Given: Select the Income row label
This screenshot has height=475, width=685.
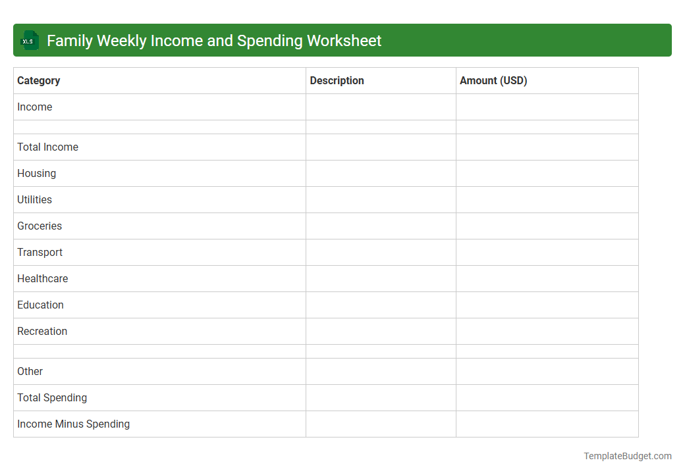Looking at the screenshot, I should [x=35, y=107].
